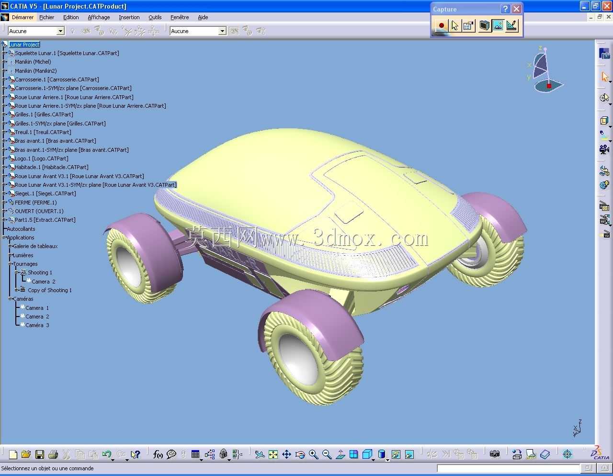
Task: Select Caméra 3 in the tree
Action: click(x=37, y=325)
